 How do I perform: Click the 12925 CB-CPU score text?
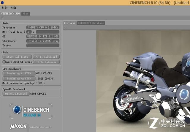tap(45, 78)
